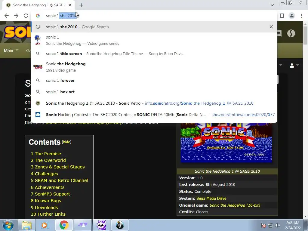Expand the tab search chevron
The width and height of the screenshot is (308, 231).
point(272,5)
